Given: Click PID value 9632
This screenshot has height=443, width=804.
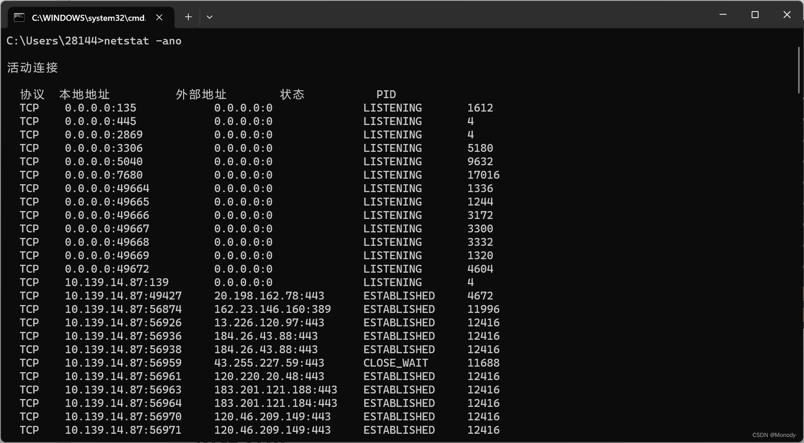Looking at the screenshot, I should point(480,162).
